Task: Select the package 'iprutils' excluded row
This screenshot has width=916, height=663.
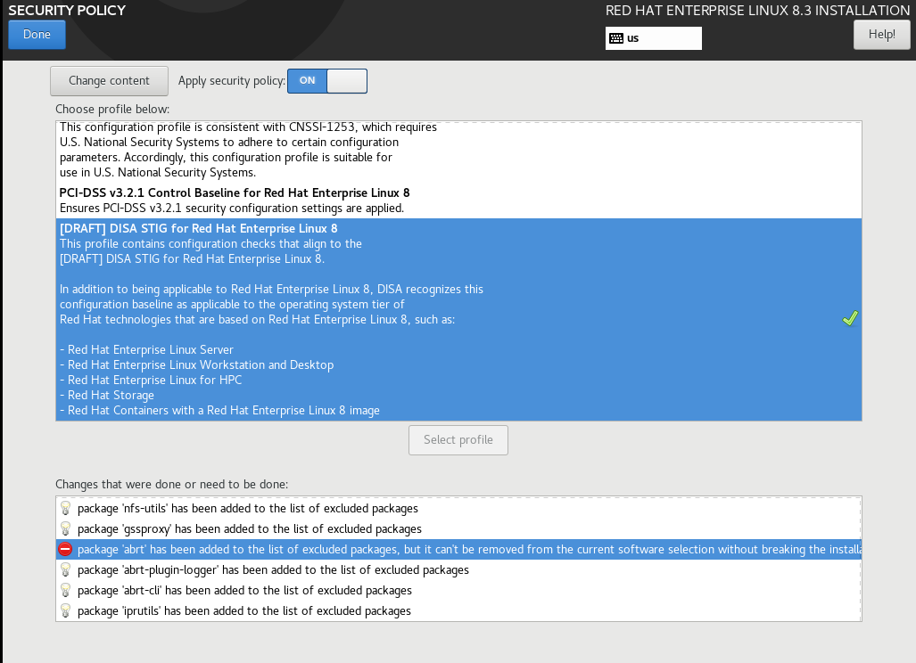Action: (458, 610)
